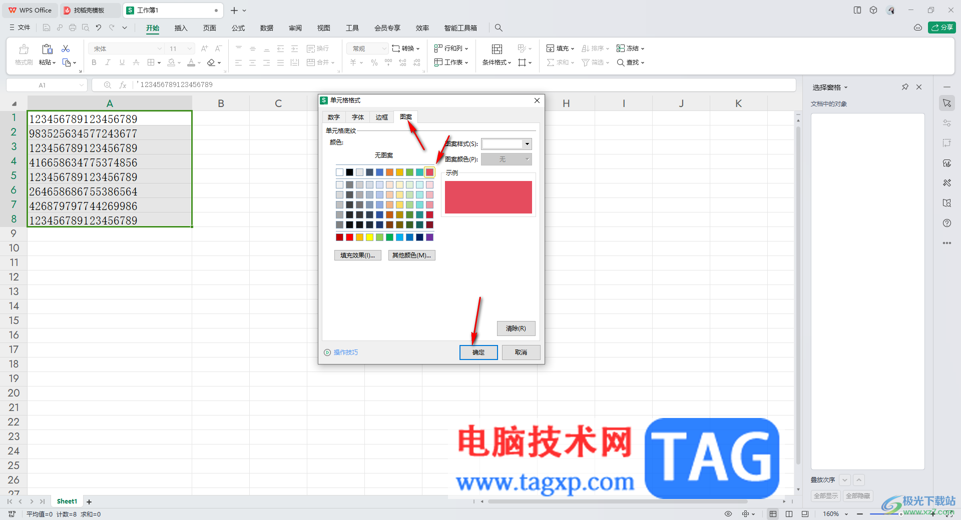Viewport: 961px width, 520px height.
Task: Click the Cancel button in the dialog
Action: tap(521, 352)
